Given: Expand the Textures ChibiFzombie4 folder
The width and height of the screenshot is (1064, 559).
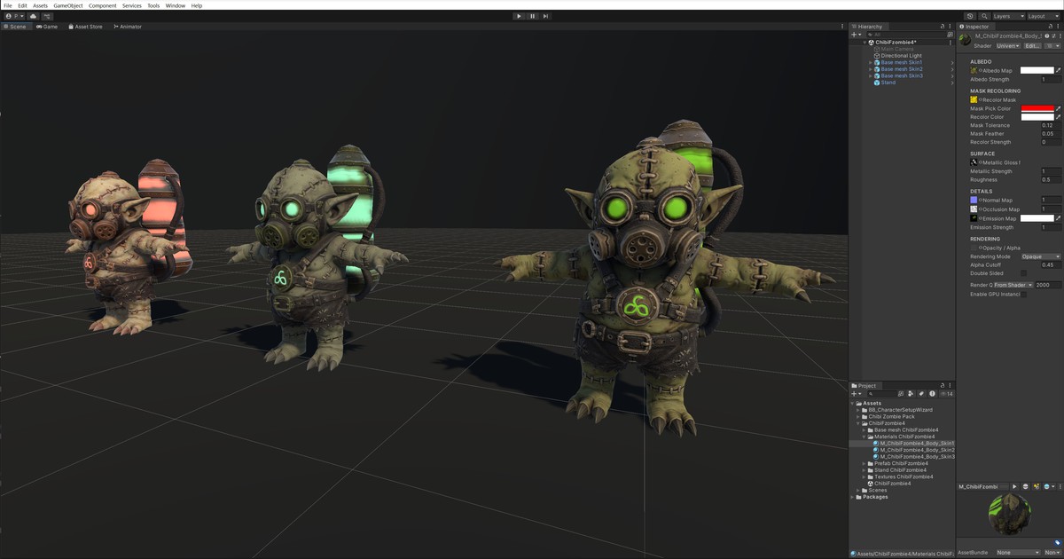Looking at the screenshot, I should click(865, 476).
